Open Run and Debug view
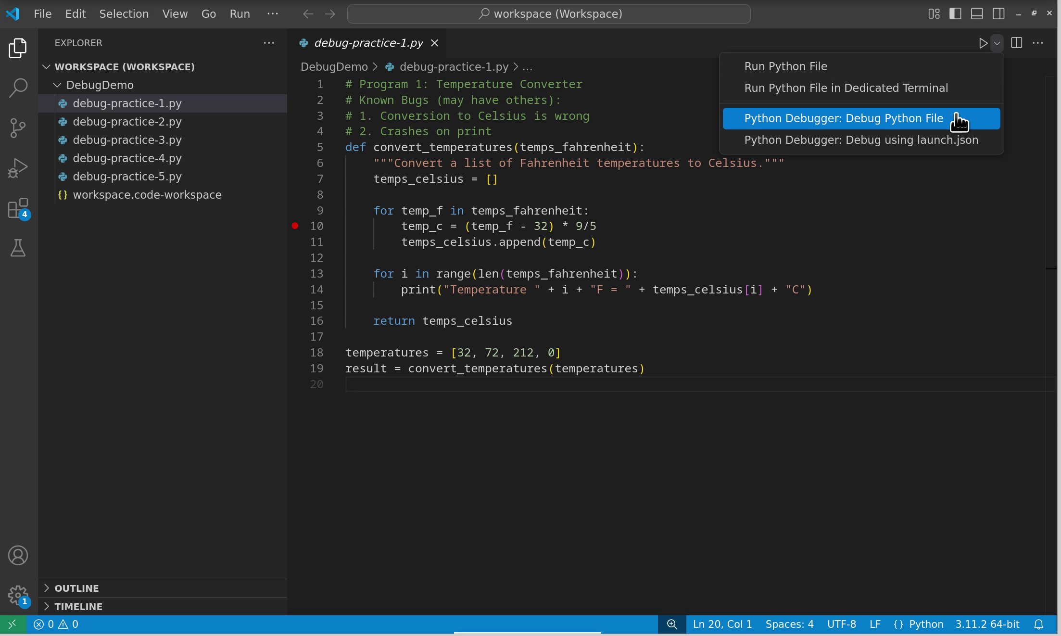 [18, 168]
